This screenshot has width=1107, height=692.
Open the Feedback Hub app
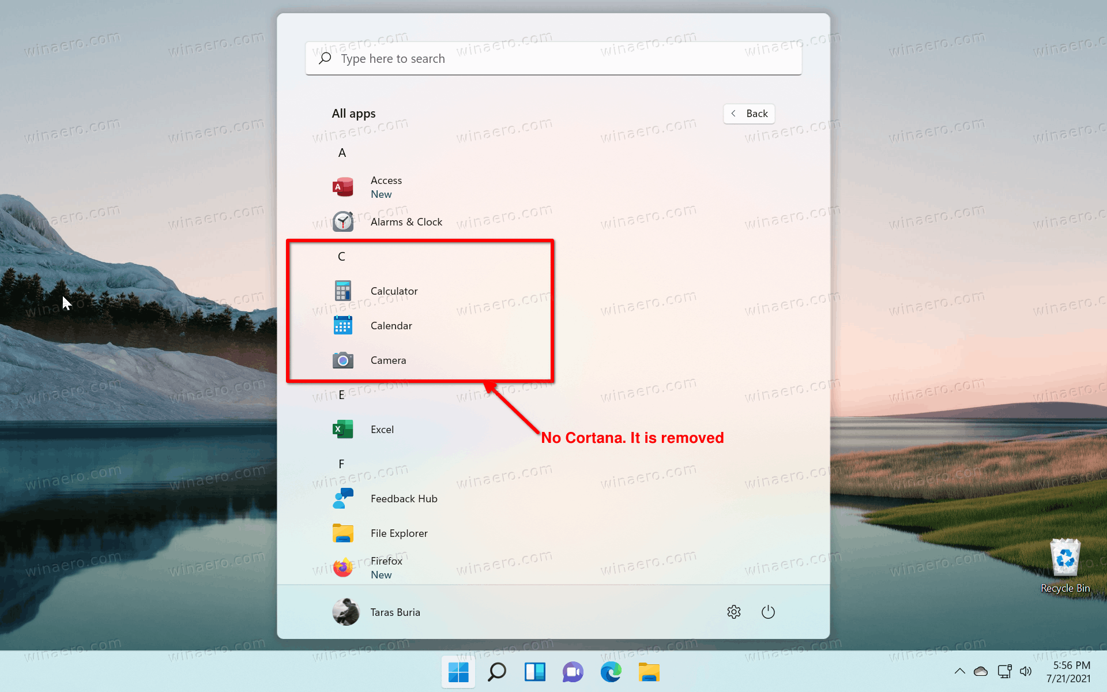coord(404,498)
